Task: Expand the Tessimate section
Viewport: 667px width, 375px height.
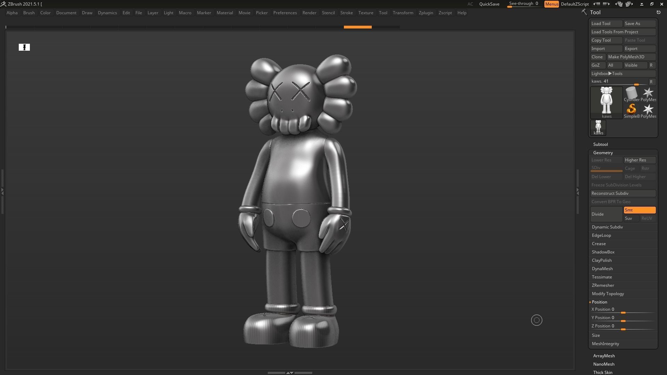Action: [602, 277]
